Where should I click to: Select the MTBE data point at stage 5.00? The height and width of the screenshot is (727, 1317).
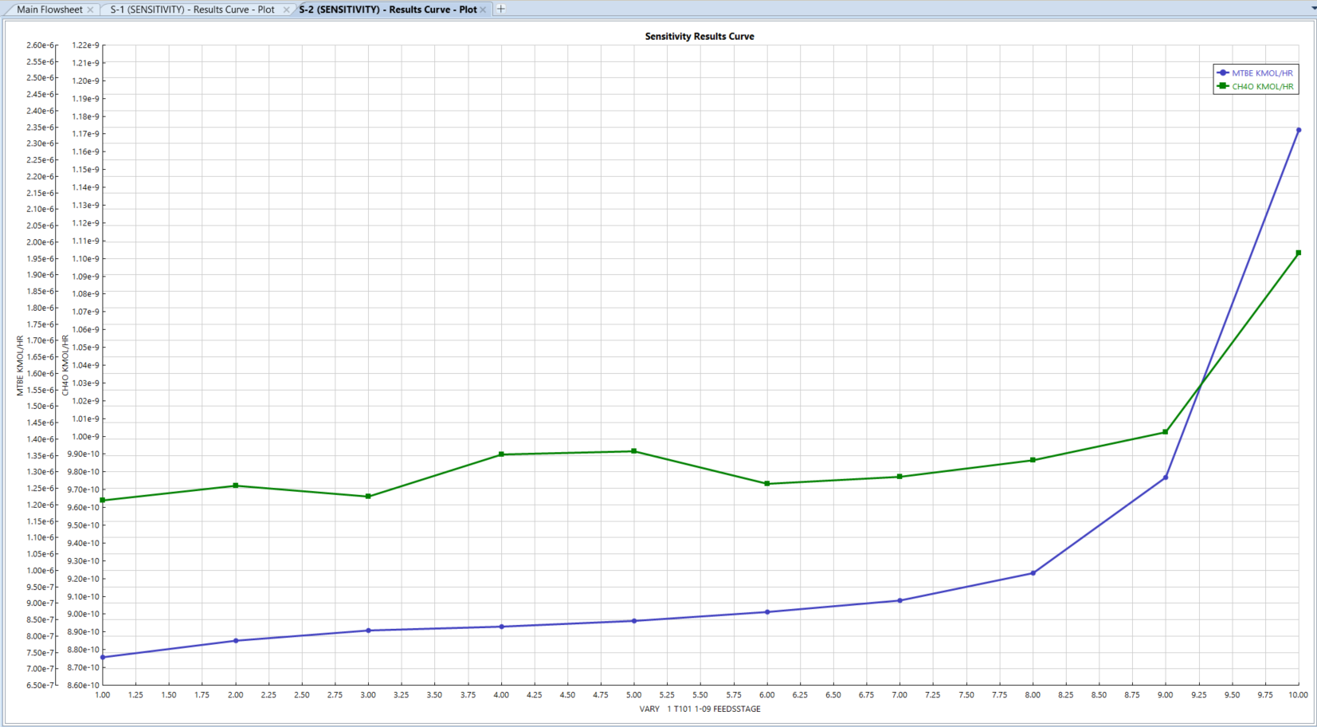(x=634, y=621)
